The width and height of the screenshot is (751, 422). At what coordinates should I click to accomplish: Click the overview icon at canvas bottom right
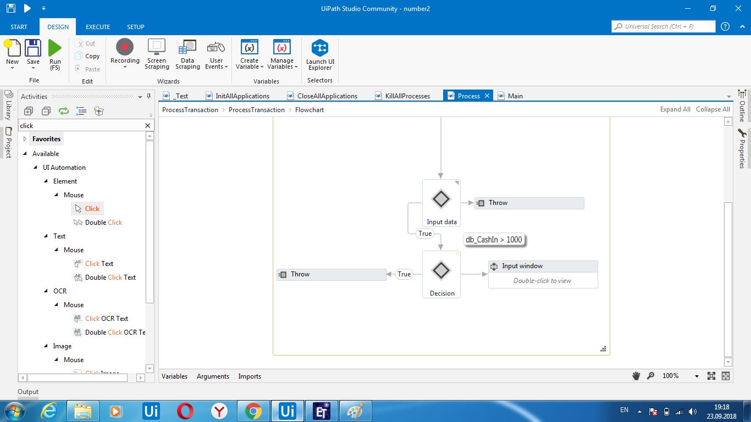point(726,376)
